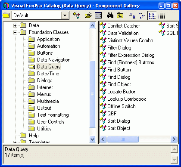
Task: Select the Locate Button component icon
Action: pyautogui.click(x=103, y=91)
